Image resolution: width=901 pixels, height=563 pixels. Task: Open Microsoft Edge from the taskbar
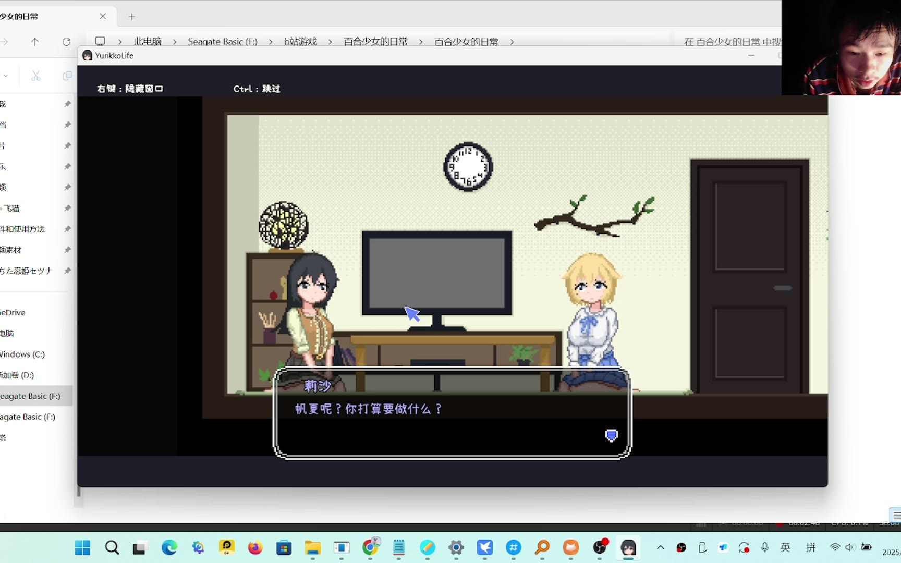(x=169, y=547)
